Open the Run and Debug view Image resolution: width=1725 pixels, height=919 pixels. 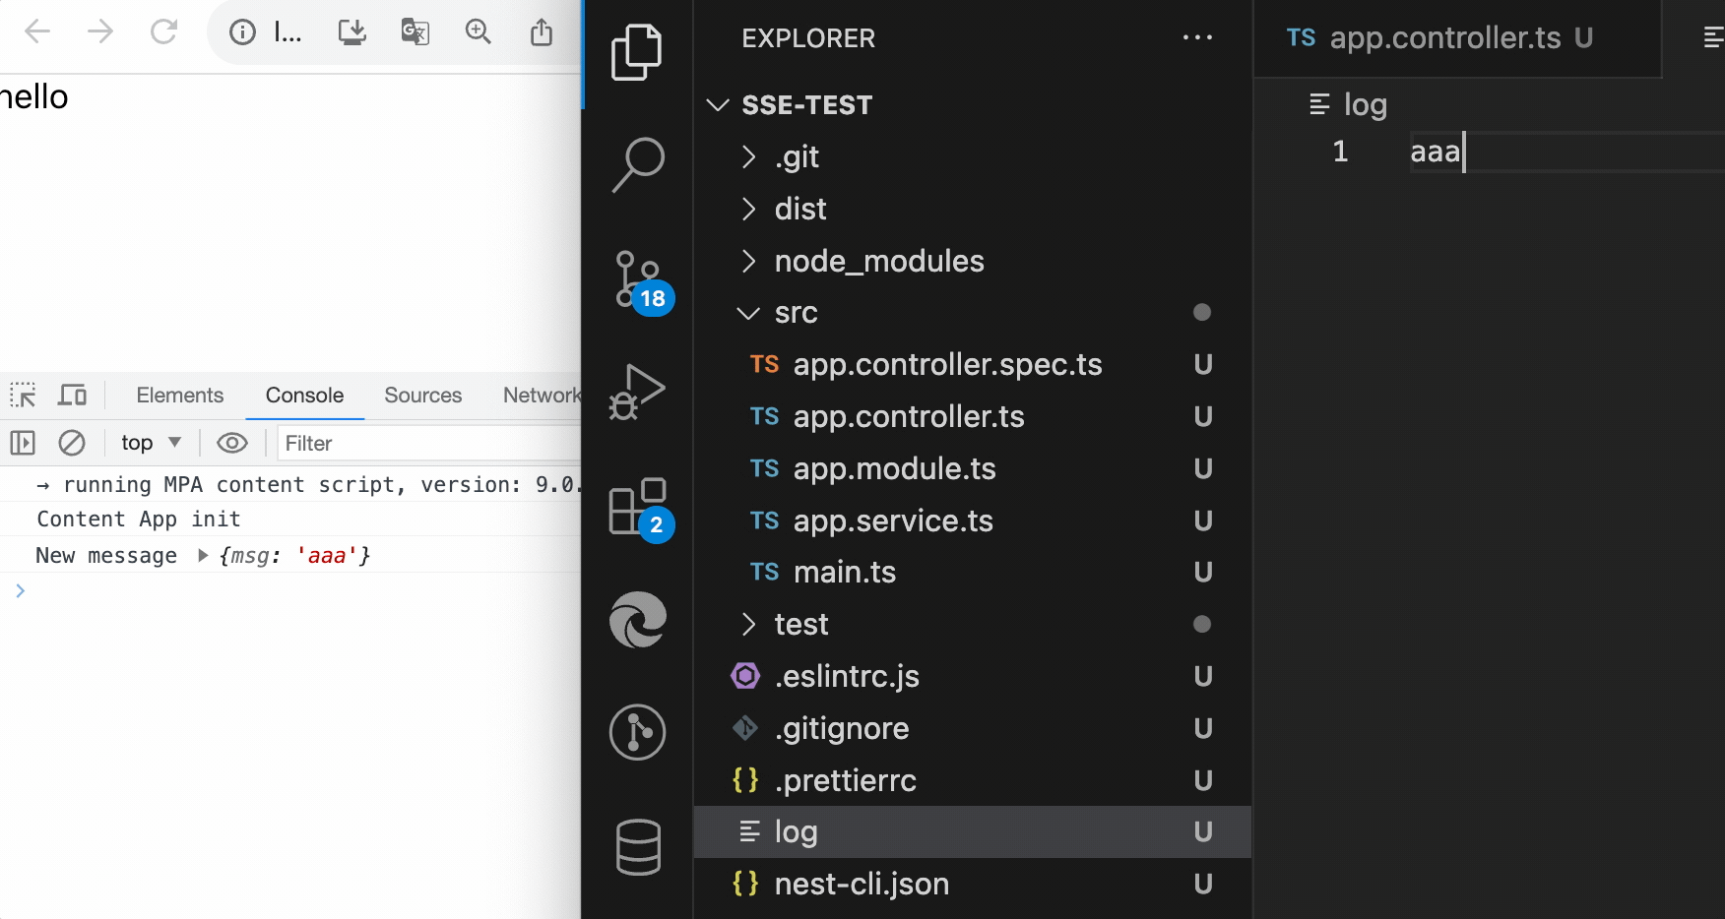(x=638, y=392)
